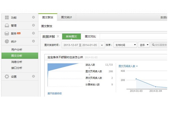170x113 pixels.
Task: Open the 逆序 order dropdown
Action: (x=144, y=45)
